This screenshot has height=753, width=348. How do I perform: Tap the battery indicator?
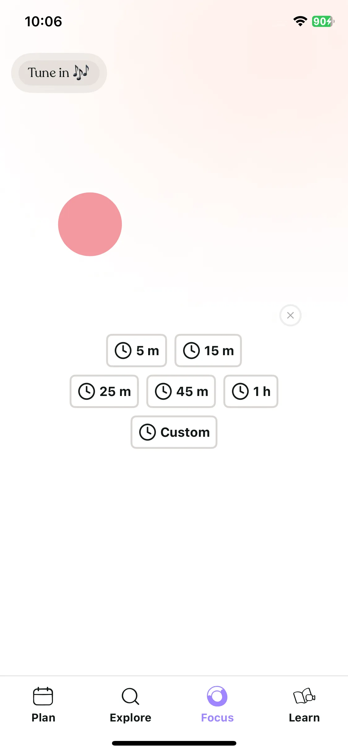coord(323,21)
